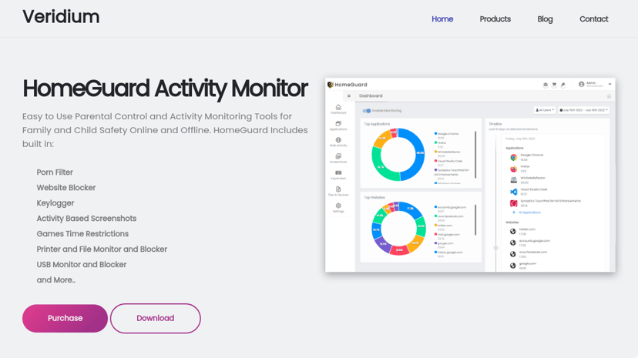Click the globe icon beside accounts.google.com in the Timeline
Viewport: 638px width, 358px height.
coord(513,243)
